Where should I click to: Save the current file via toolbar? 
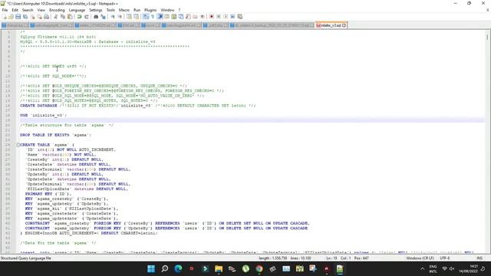point(18,16)
